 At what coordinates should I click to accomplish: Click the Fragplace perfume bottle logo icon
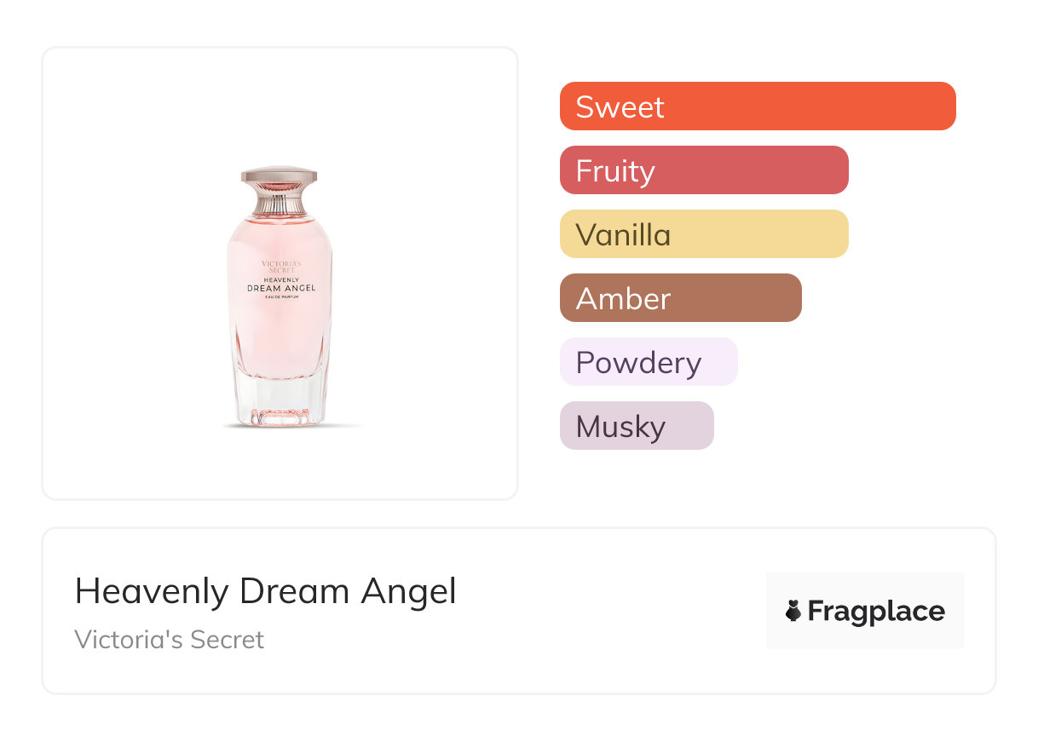[x=793, y=611]
